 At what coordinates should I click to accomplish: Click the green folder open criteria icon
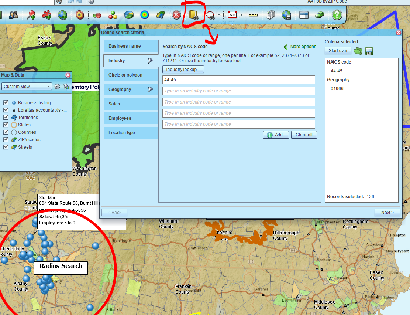pos(358,51)
